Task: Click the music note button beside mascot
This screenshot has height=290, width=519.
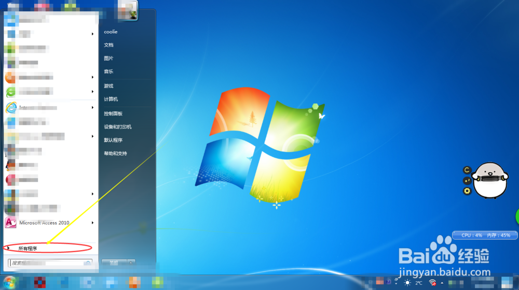Action: [467, 181]
